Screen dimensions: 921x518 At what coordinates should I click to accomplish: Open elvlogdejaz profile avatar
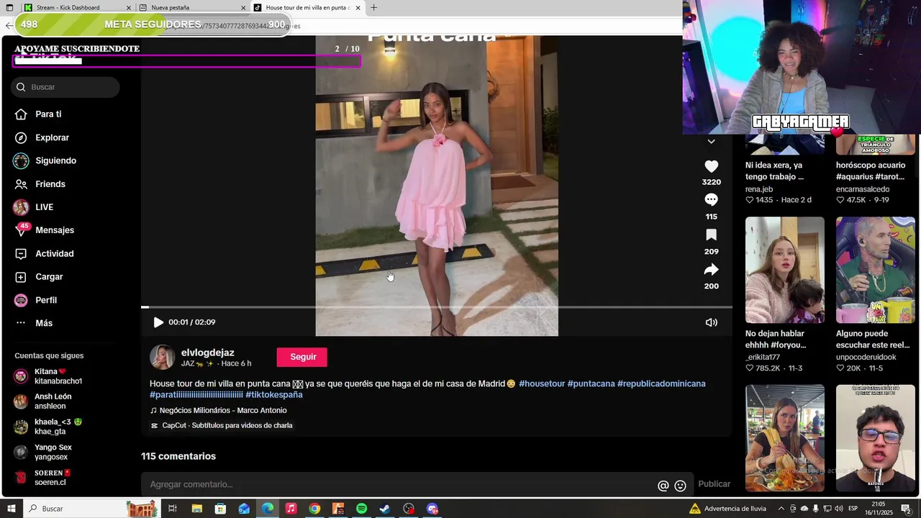pyautogui.click(x=162, y=357)
